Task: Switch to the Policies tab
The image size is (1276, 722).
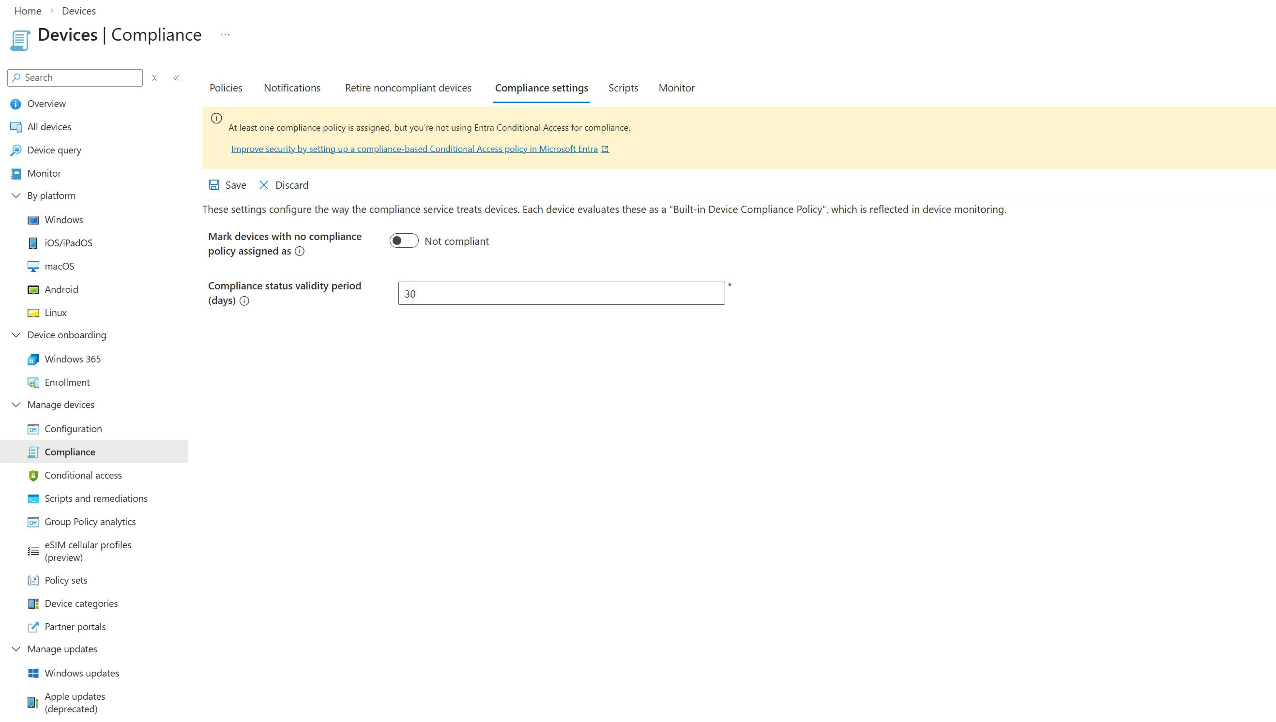Action: (226, 88)
